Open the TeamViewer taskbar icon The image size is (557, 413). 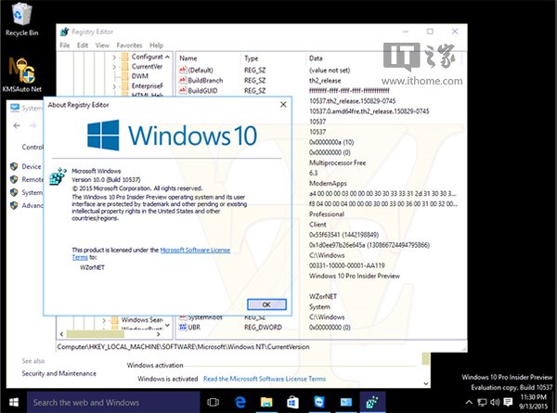coord(319,403)
